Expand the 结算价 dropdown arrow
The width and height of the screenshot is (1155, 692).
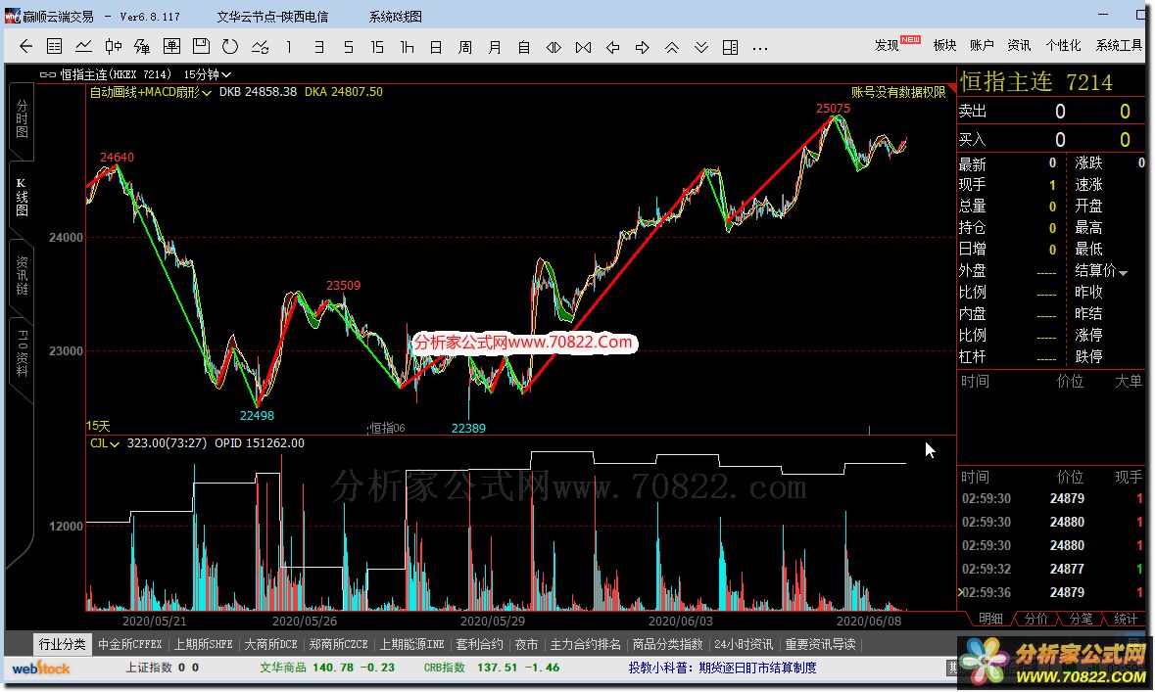[x=1124, y=273]
